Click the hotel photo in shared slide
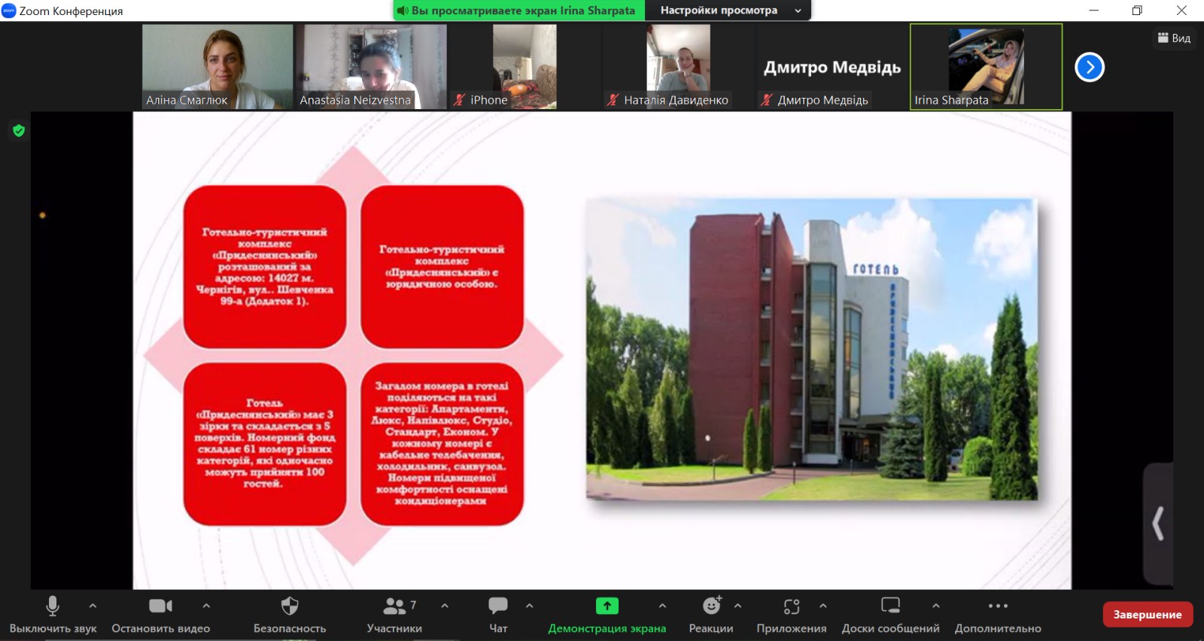Screen dimensions: 1204x641 (812, 349)
